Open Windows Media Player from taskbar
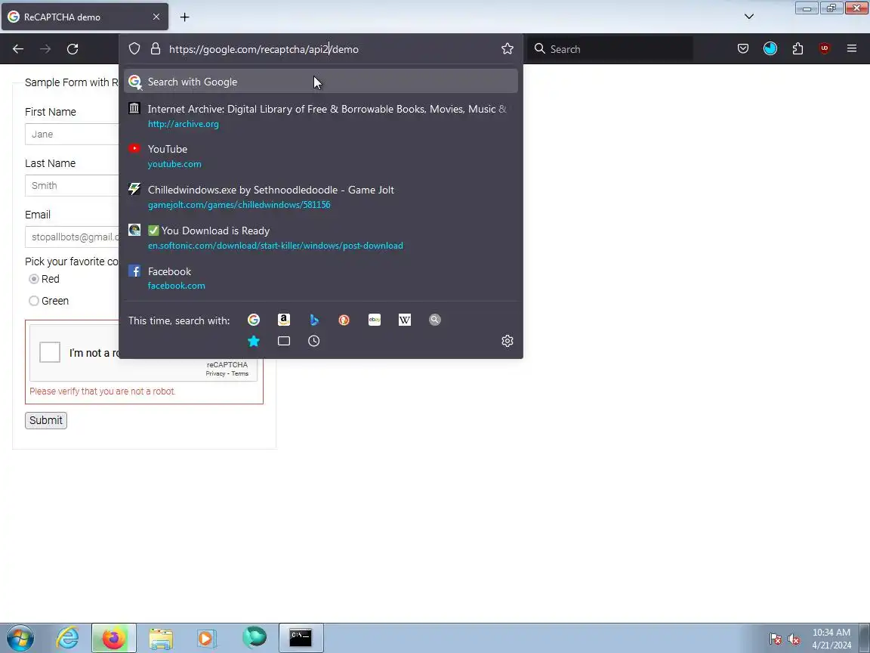The width and height of the screenshot is (870, 653). pyautogui.click(x=206, y=638)
